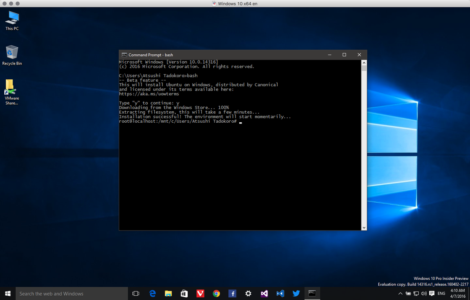Screen dimensions: 470x300
Task: Open the Command Prompt window system menu icon
Action: 124,55
